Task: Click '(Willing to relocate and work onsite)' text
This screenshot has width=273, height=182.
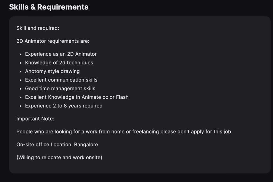Action: tap(59, 157)
